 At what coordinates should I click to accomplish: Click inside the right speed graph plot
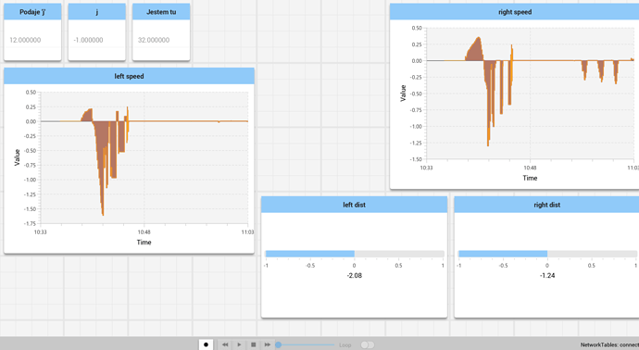coord(530,94)
